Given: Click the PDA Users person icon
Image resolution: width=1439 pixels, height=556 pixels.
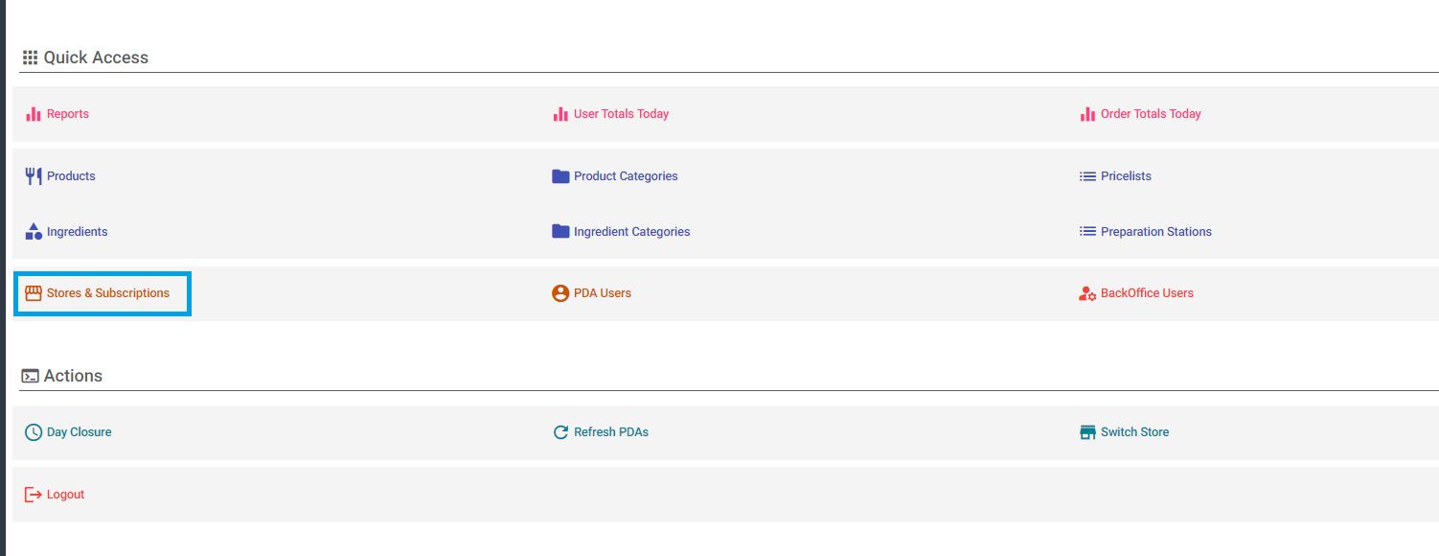Looking at the screenshot, I should coord(560,293).
